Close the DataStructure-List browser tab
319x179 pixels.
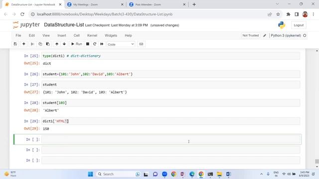point(60,4)
